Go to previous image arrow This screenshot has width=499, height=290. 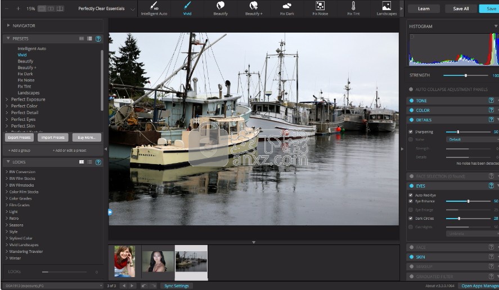(124, 286)
